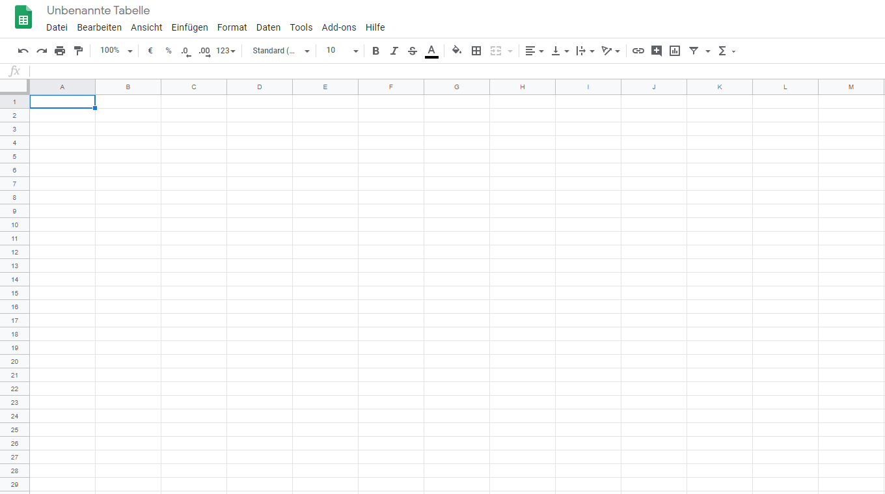This screenshot has height=494, width=885.
Task: Open filter views dropdown arrow
Action: (708, 51)
